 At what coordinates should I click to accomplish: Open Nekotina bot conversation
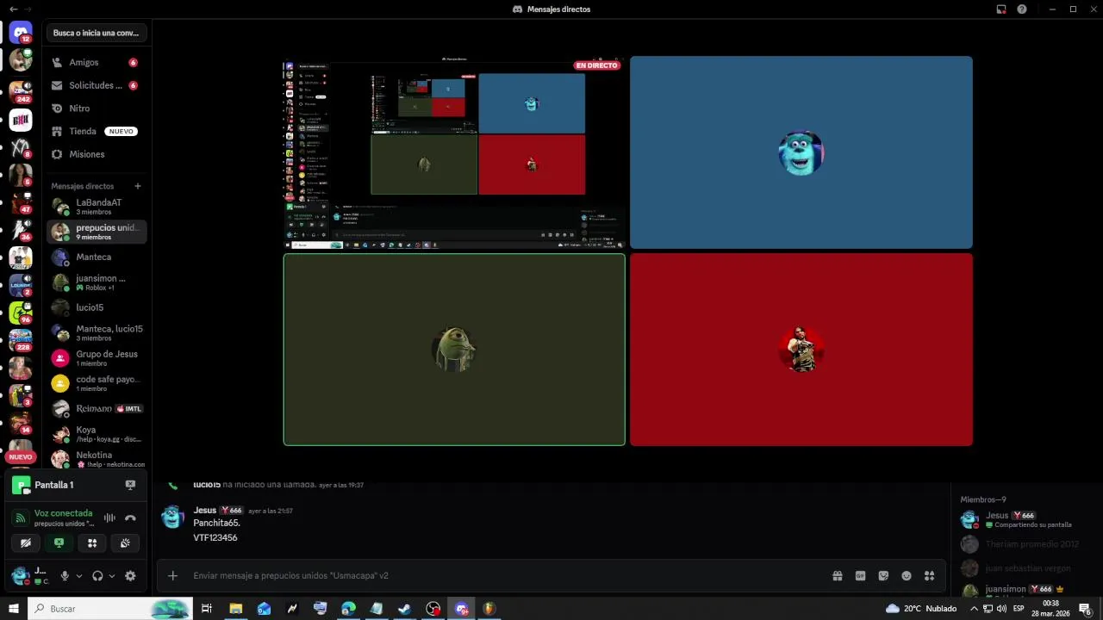pyautogui.click(x=95, y=459)
